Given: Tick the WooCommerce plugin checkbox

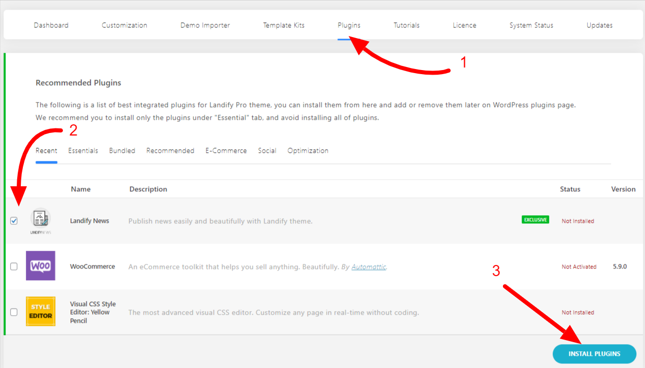Looking at the screenshot, I should click(x=14, y=266).
